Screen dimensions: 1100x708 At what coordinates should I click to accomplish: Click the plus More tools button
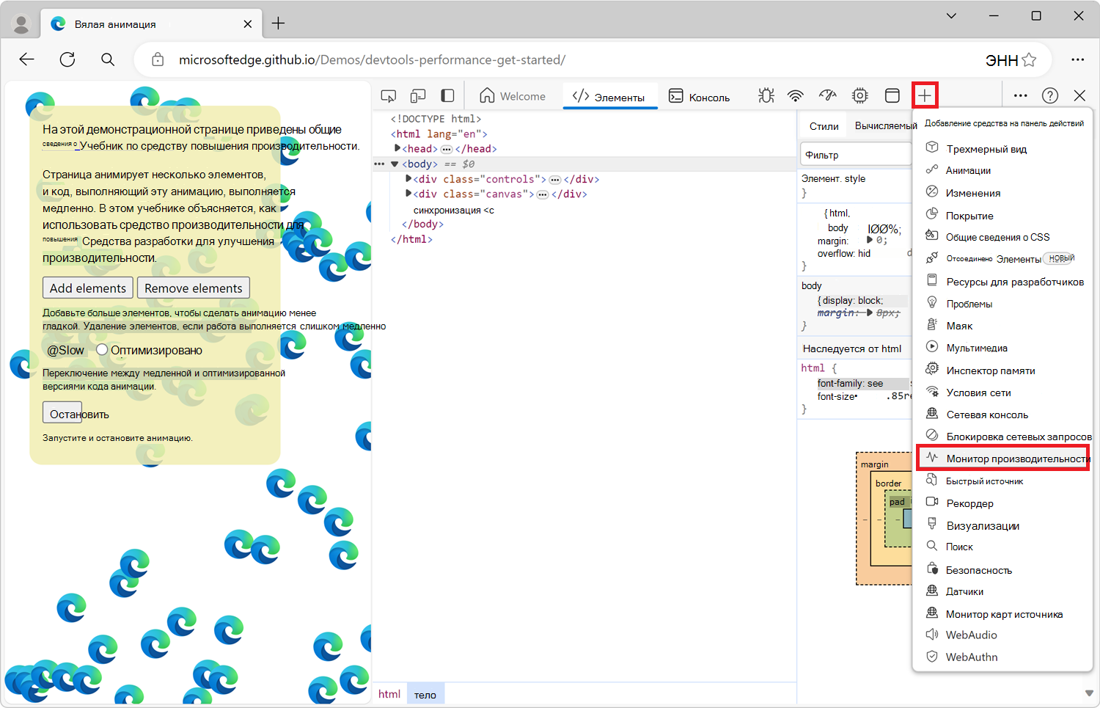(925, 95)
